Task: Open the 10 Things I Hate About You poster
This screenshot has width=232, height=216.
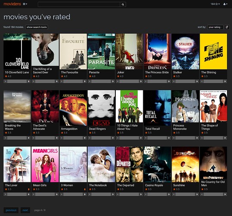Action: 129,106
